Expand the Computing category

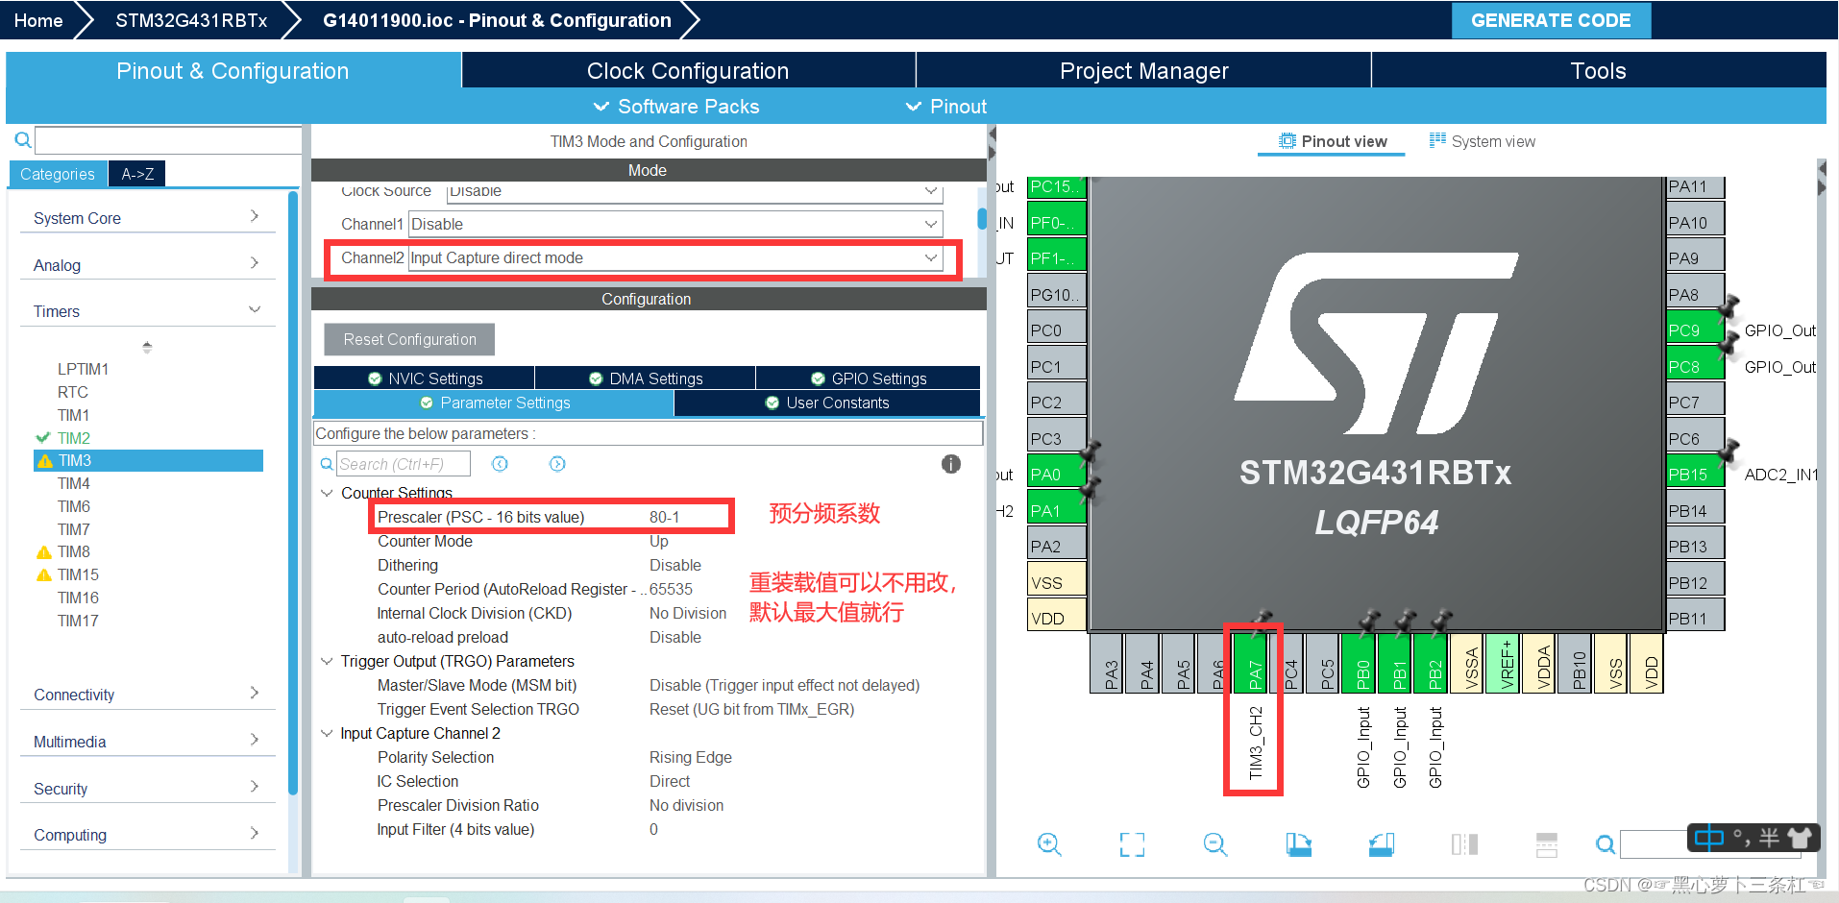tap(147, 835)
